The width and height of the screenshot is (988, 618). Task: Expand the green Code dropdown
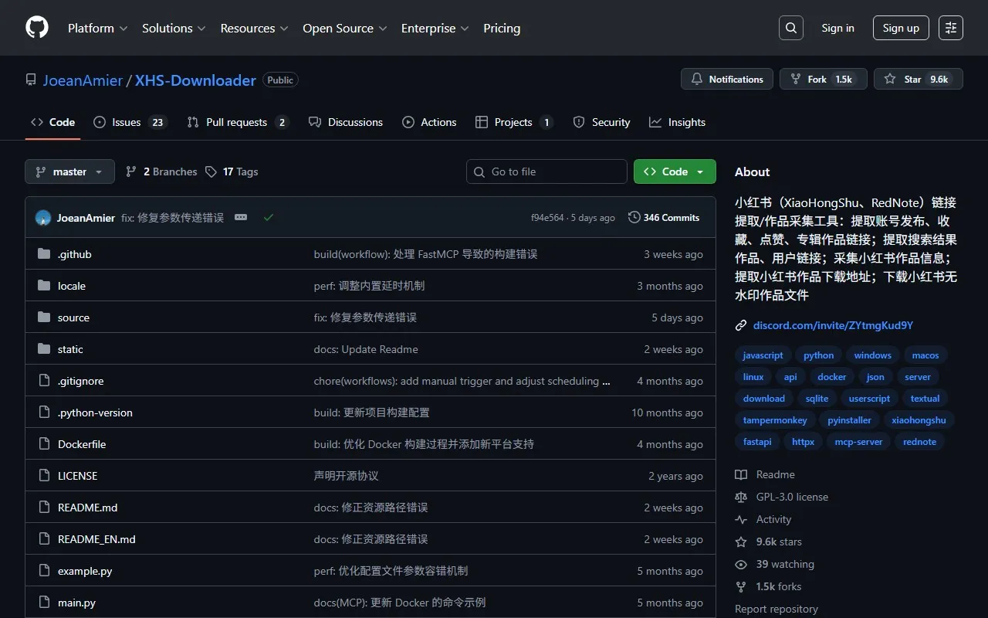700,171
